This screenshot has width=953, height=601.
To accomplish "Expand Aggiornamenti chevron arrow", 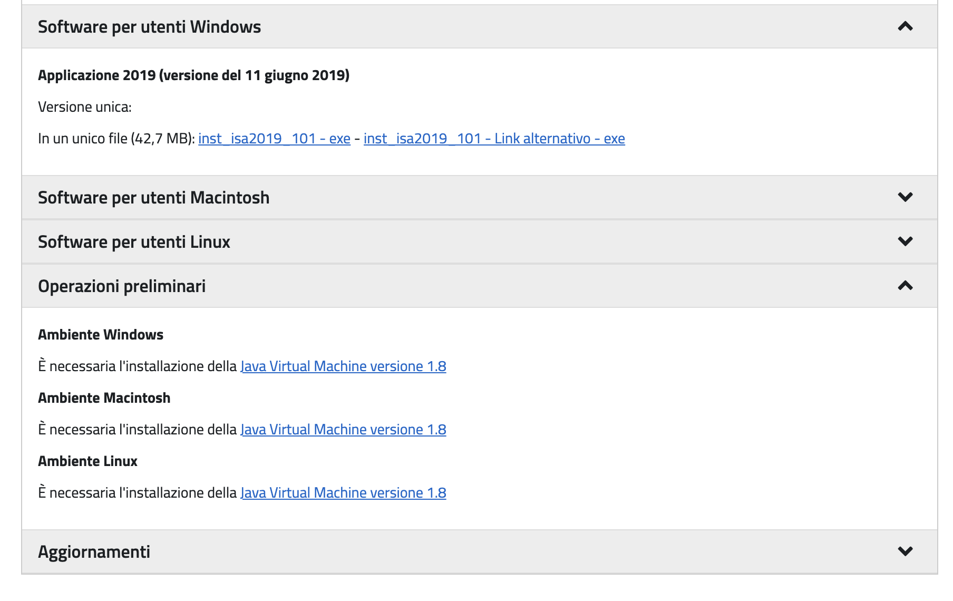I will point(905,551).
